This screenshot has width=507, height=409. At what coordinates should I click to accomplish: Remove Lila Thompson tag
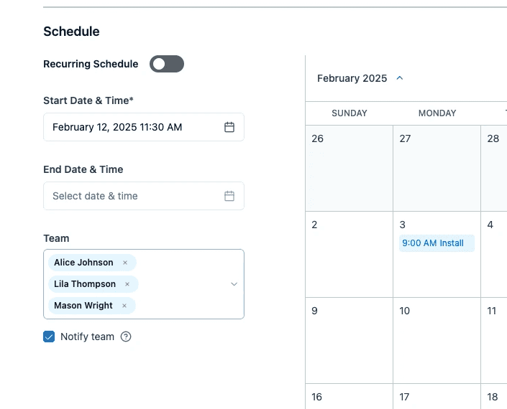tap(127, 284)
